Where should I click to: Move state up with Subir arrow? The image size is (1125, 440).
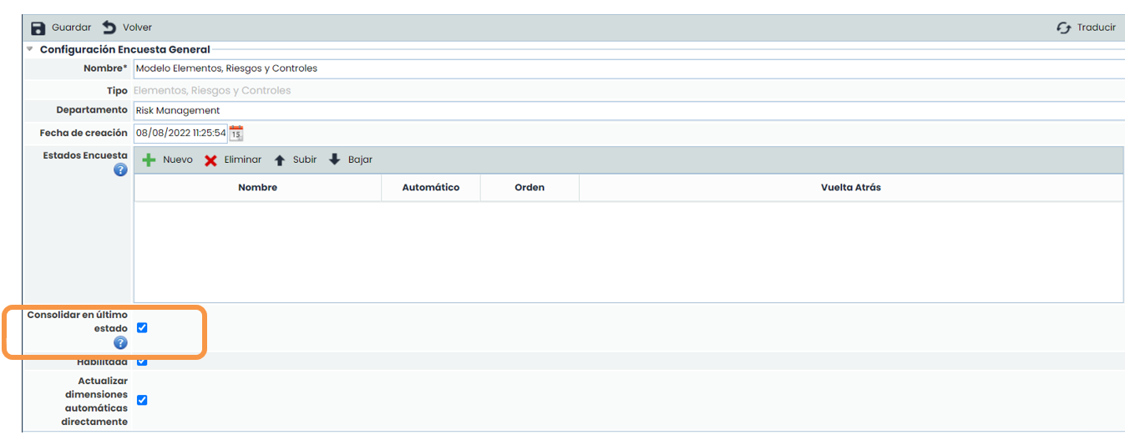pos(280,160)
